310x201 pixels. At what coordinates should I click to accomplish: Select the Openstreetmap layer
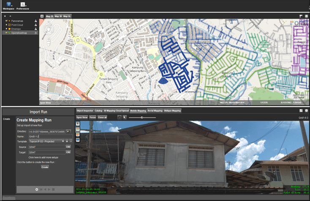pyautogui.click(x=20, y=32)
